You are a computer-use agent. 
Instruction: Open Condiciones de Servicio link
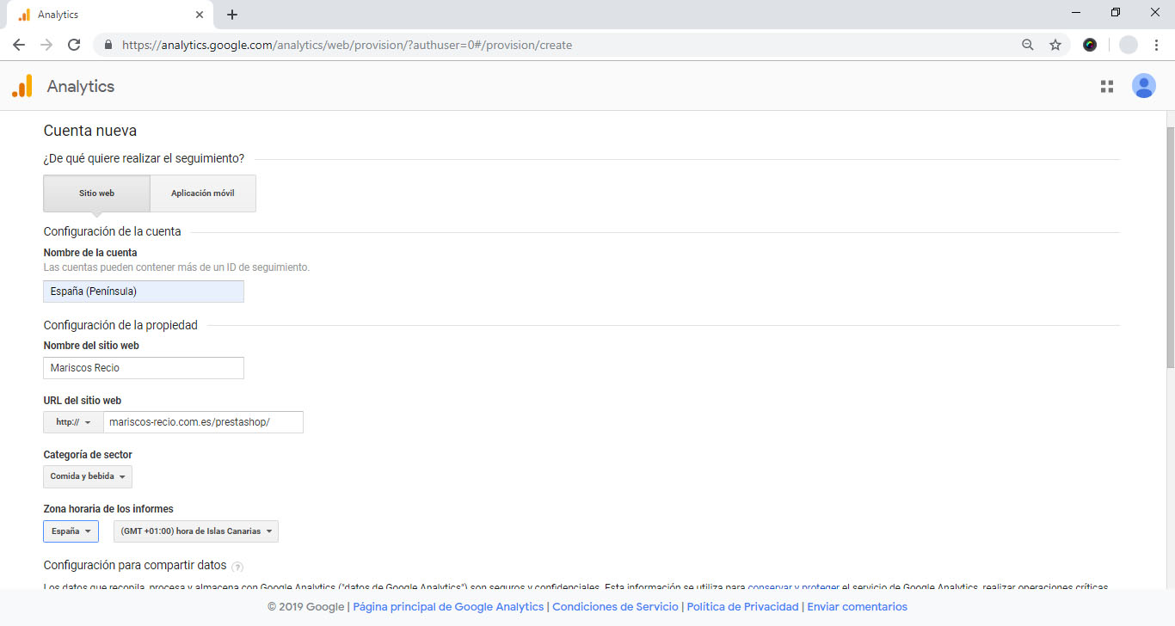tap(615, 607)
